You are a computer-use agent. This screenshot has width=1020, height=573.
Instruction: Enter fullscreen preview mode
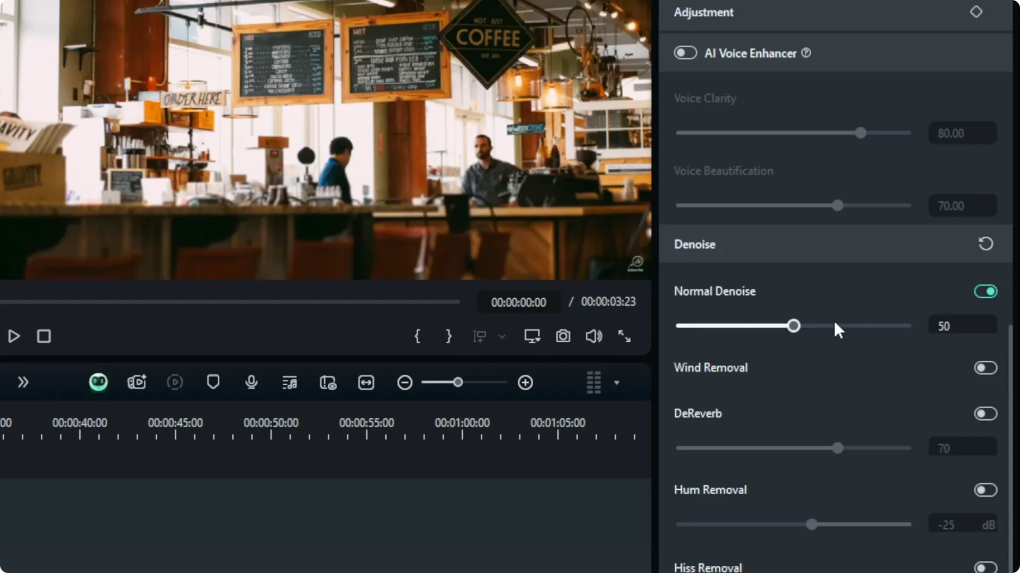pos(625,336)
